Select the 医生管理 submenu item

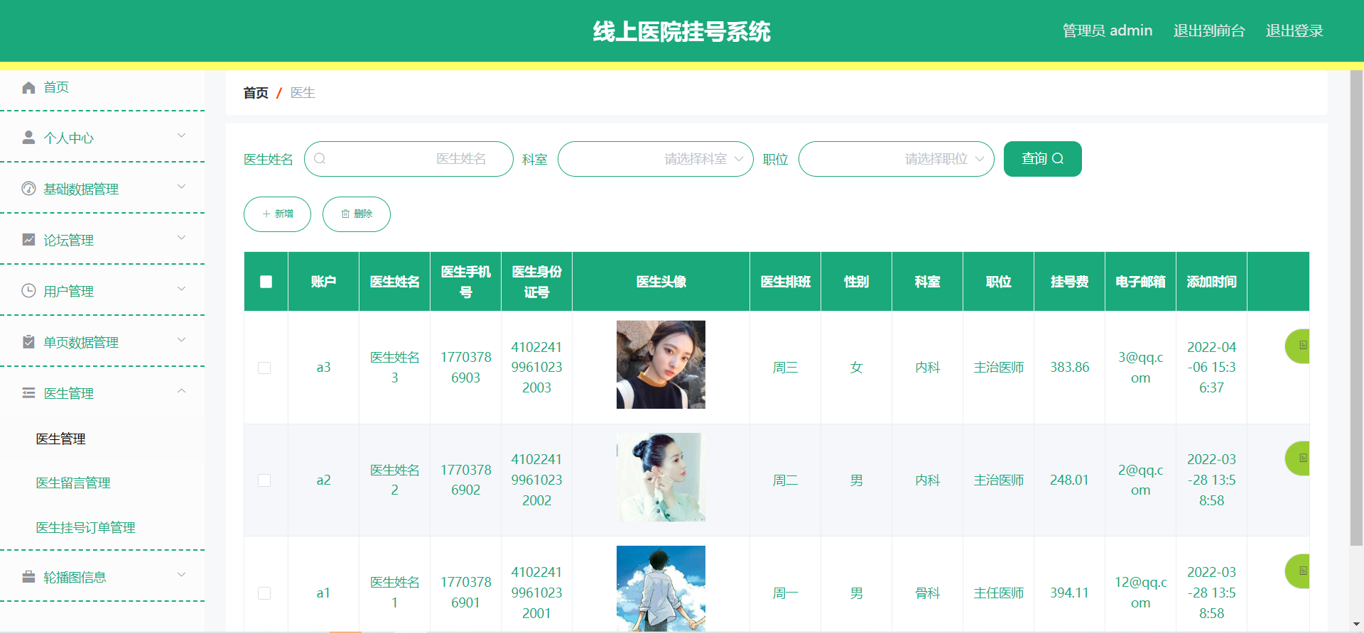[x=102, y=439]
